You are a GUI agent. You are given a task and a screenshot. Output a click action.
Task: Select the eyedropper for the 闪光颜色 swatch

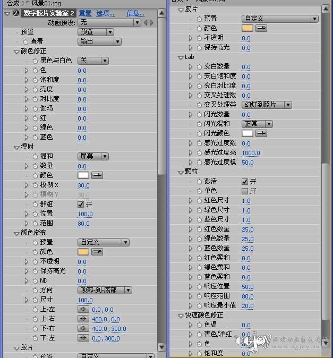coord(261,134)
